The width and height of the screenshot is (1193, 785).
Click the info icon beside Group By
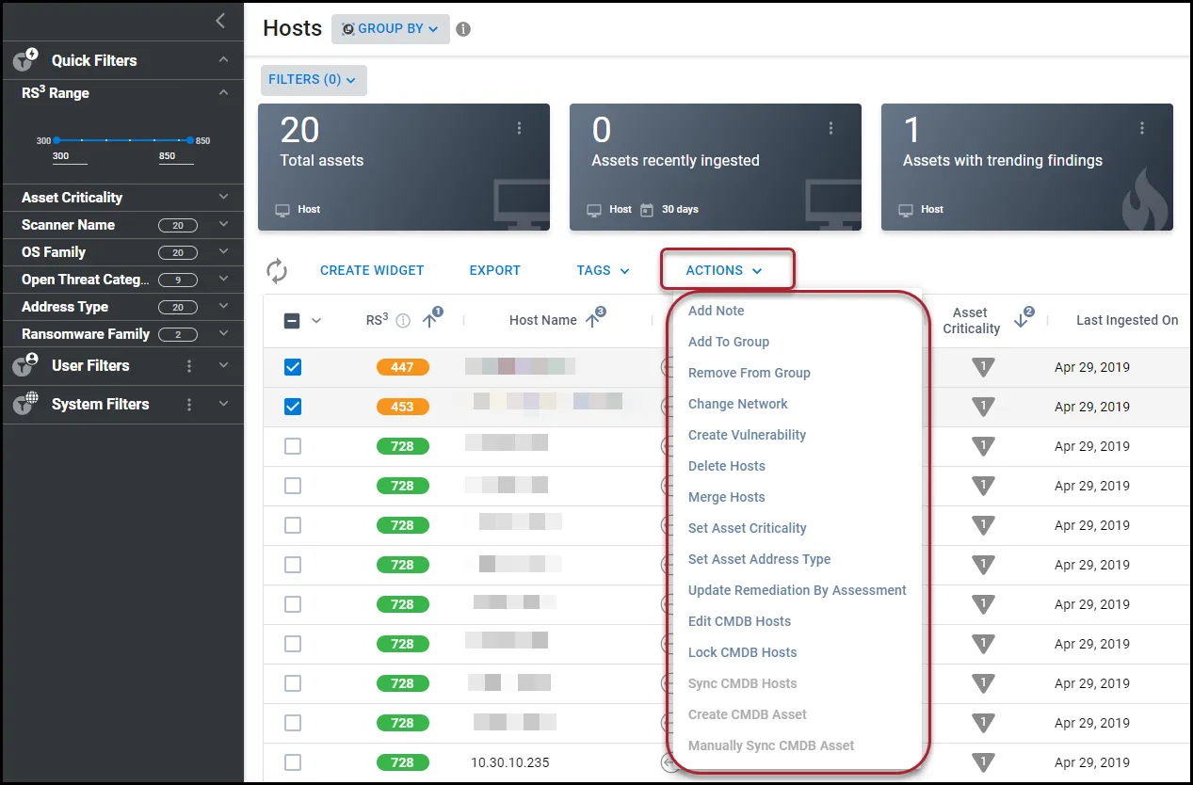point(463,29)
